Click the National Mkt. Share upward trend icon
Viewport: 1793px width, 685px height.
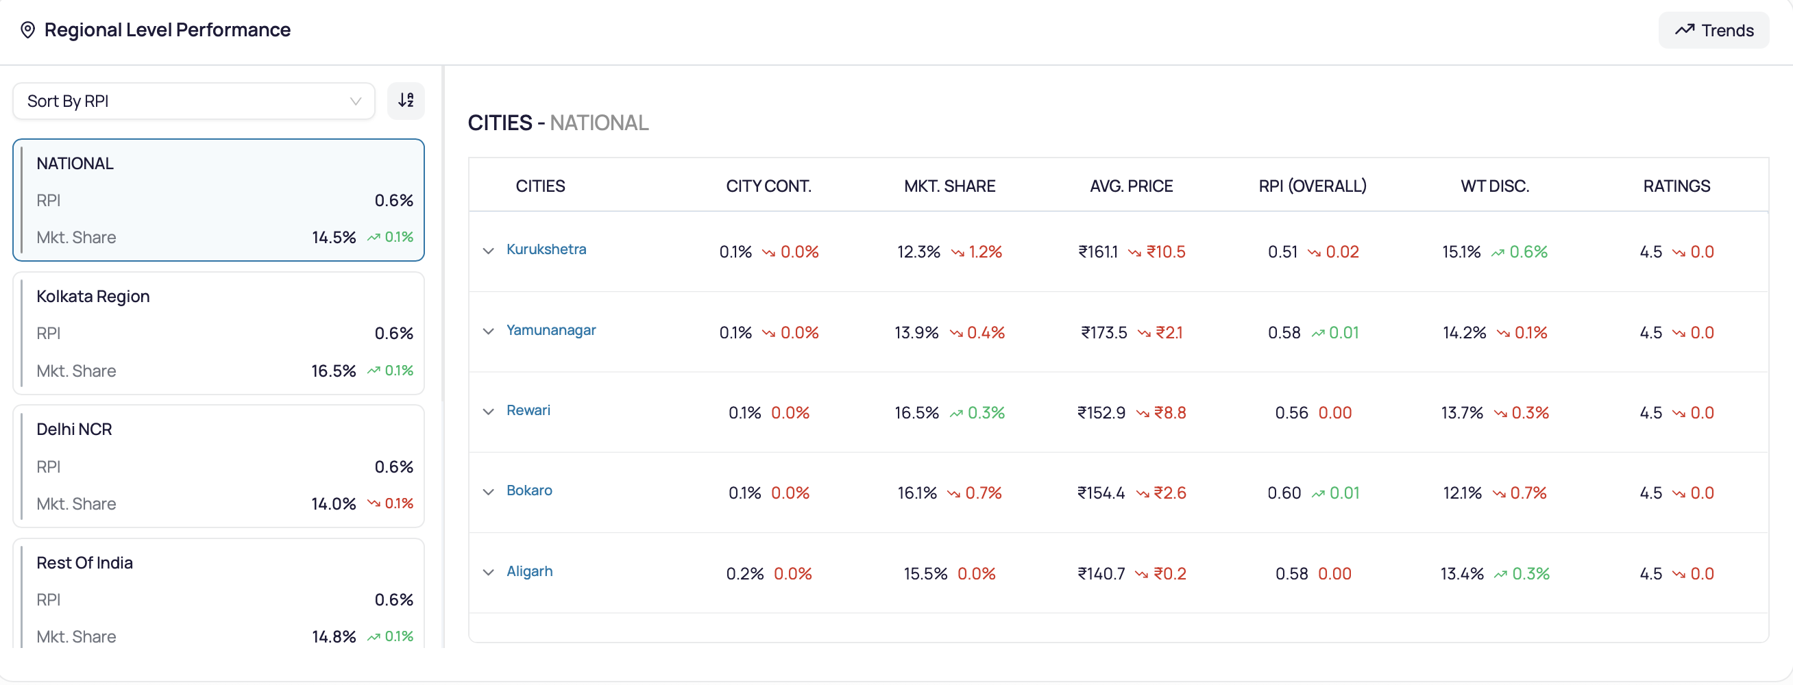coord(374,237)
